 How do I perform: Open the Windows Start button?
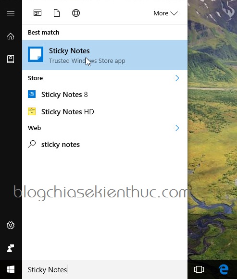[x=11, y=269]
